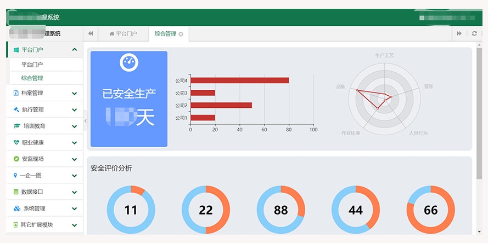Click the 公司4 red bar in chart

click(239, 80)
